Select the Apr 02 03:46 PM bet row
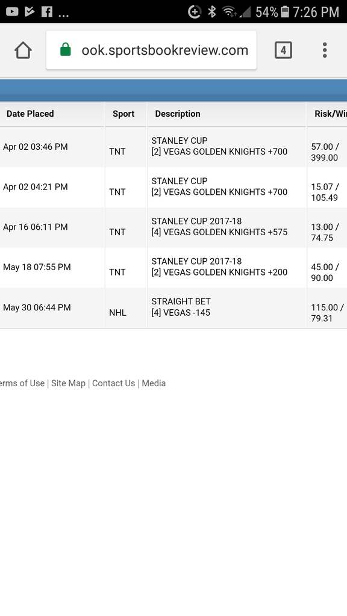The width and height of the screenshot is (347, 616). coord(173,147)
